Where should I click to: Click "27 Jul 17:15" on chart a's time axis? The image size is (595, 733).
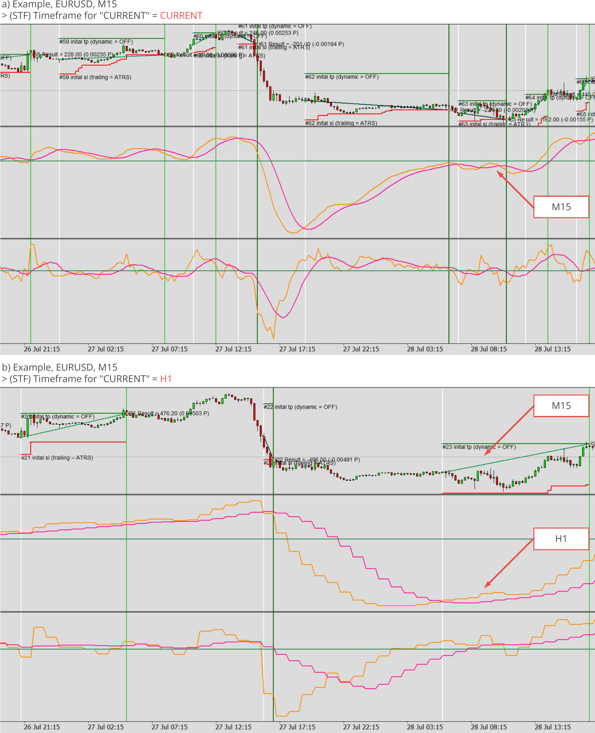click(297, 349)
